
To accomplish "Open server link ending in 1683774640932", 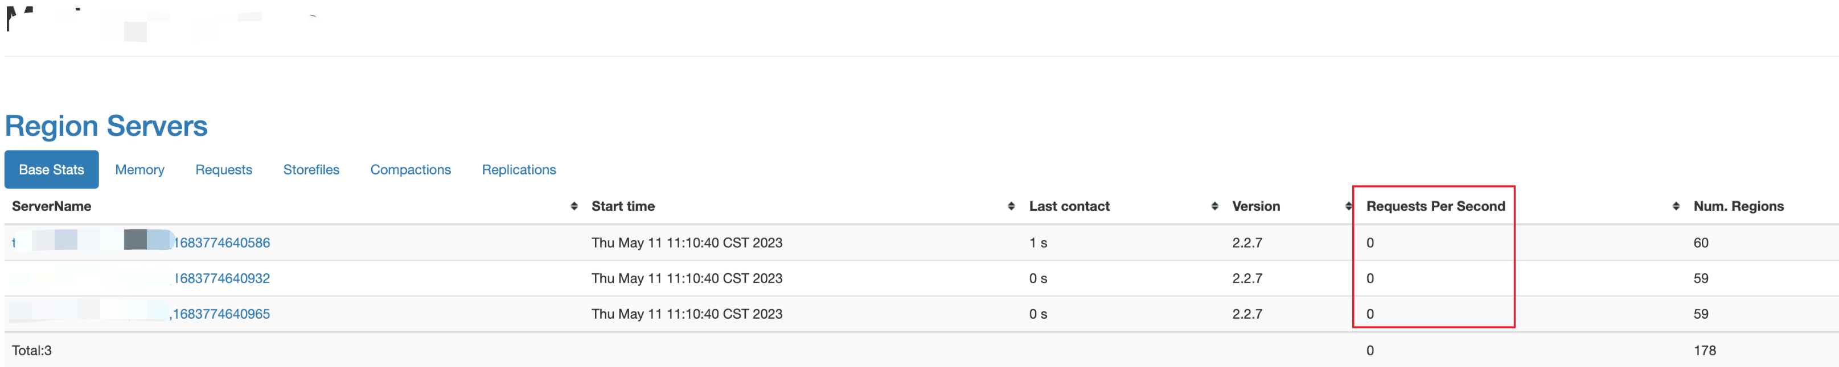I will tap(222, 278).
